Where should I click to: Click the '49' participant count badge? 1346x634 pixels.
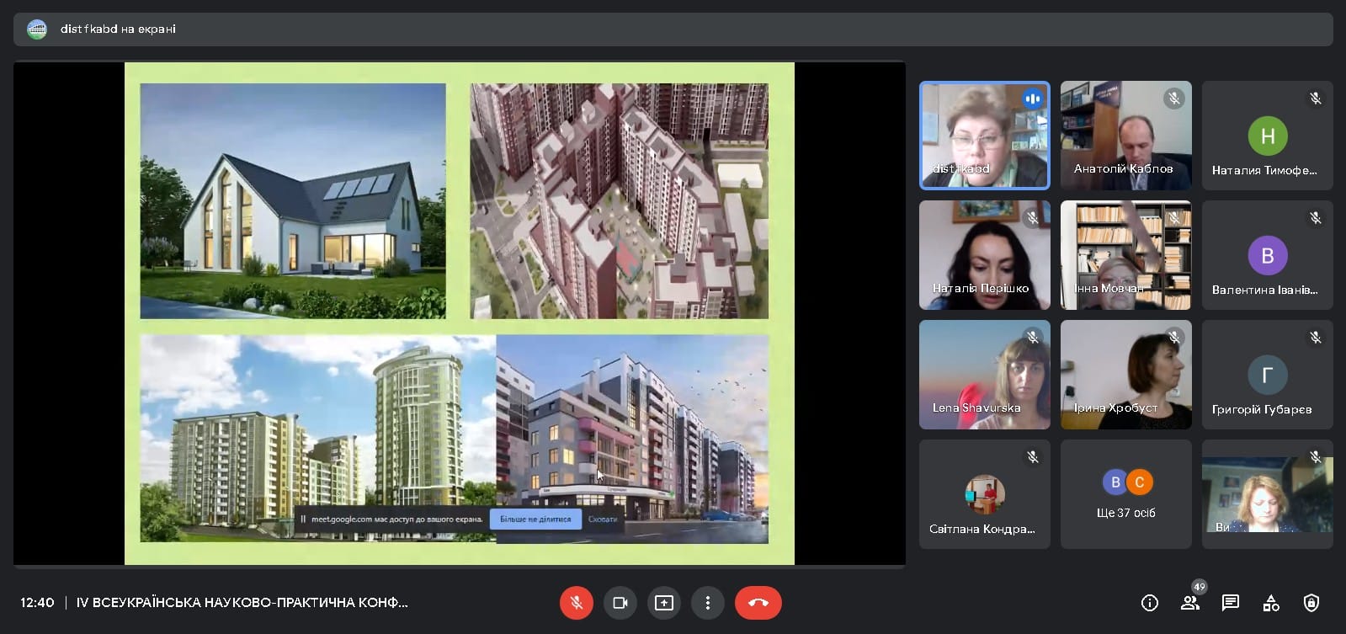1200,587
